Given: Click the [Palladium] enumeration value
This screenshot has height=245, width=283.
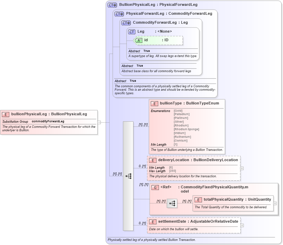Looking at the screenshot, I should 182,114.
